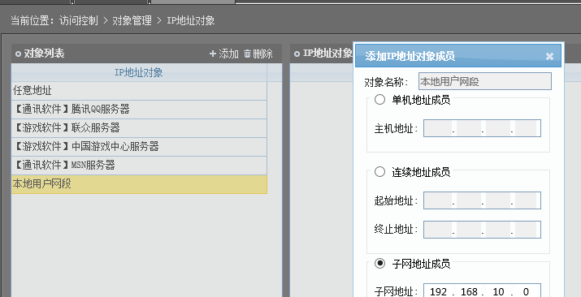Click the IP地址对象 column header
The width and height of the screenshot is (581, 297).
click(x=139, y=72)
